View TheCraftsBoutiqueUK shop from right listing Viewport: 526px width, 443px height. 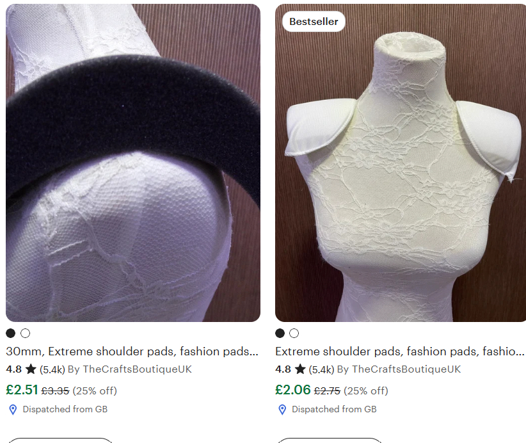pyautogui.click(x=406, y=369)
